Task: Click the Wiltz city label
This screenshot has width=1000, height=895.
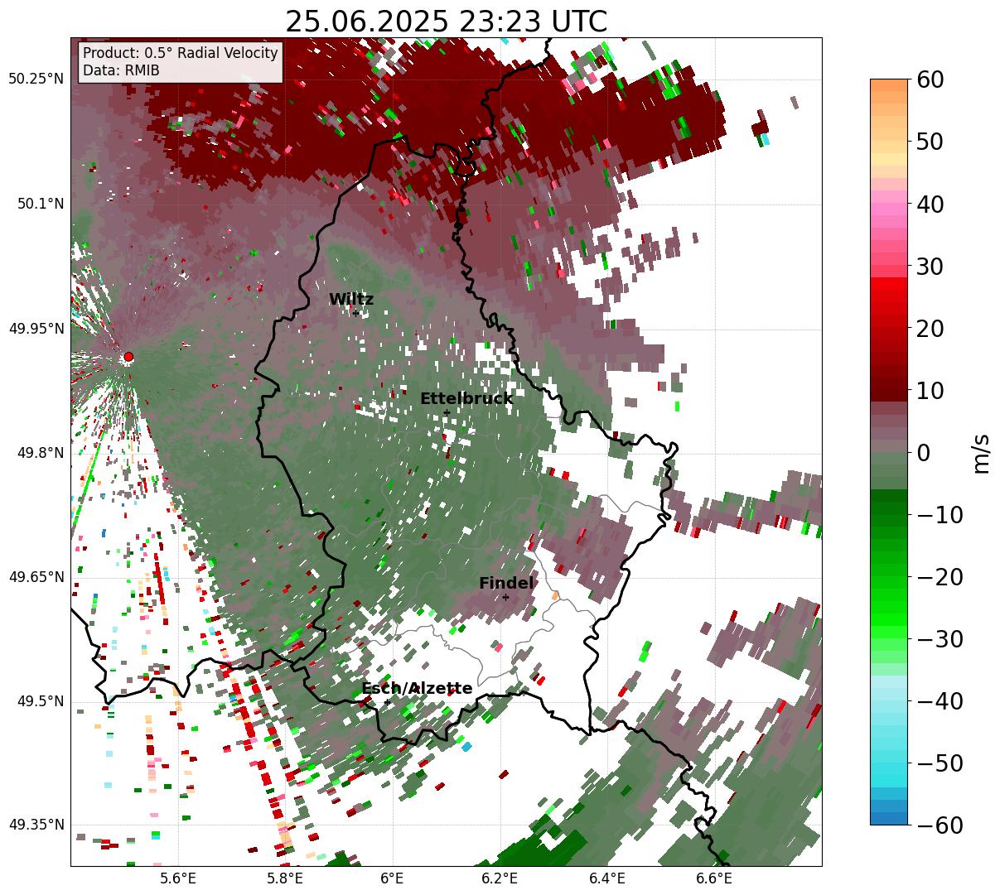Action: (351, 300)
